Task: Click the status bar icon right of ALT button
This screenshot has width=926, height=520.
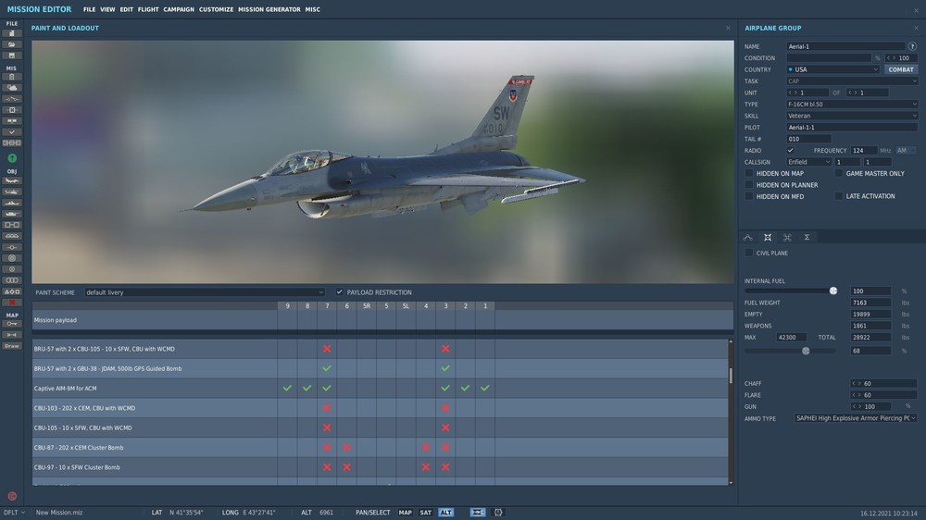Action: pos(477,513)
